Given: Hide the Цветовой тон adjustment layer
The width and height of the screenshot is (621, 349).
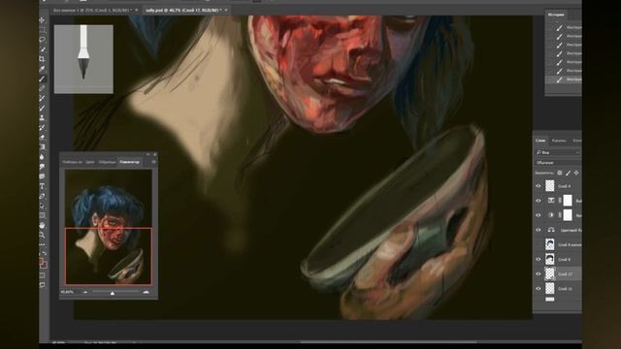Looking at the screenshot, I should click(x=539, y=230).
